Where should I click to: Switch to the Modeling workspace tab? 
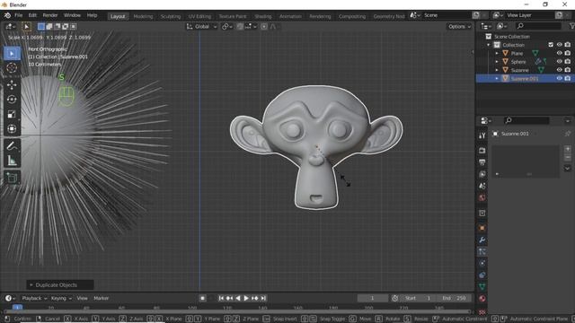(x=143, y=16)
